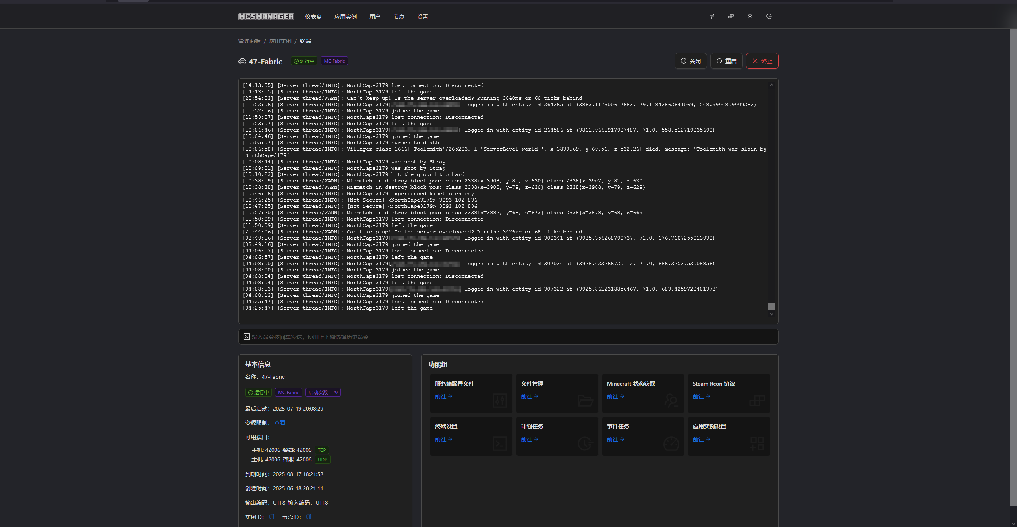
Task: Click terminal scrollbar down arrow
Action: pos(771,314)
